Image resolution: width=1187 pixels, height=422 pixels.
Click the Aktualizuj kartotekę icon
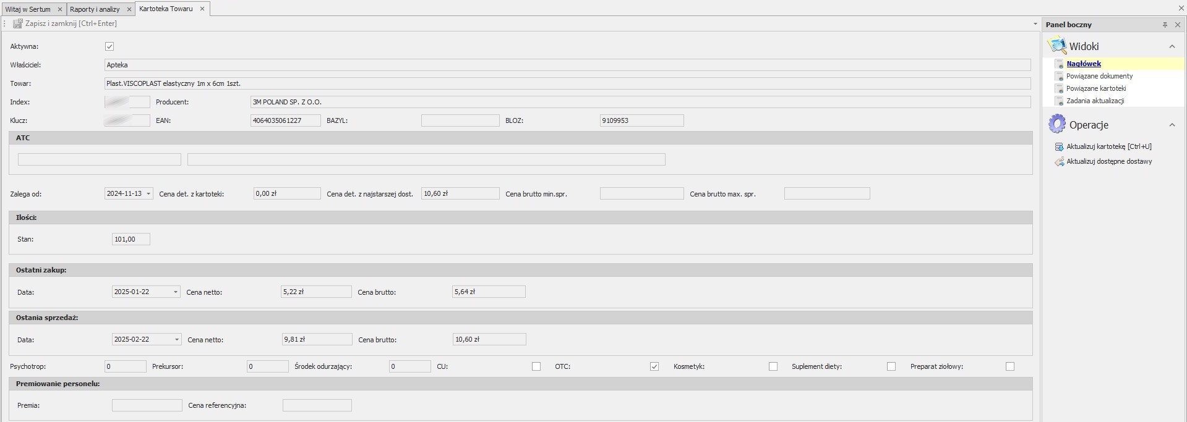click(1059, 146)
